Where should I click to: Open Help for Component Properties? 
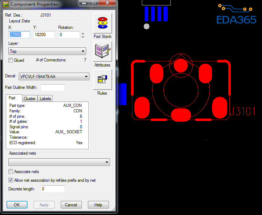(x=98, y=205)
